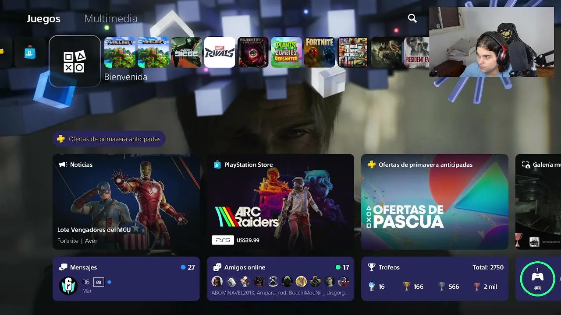Click the yellow friend avatar in Amigos online
The height and width of the screenshot is (315, 561).
[301, 281]
